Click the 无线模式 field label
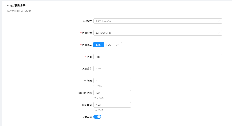The height and width of the screenshot is (126, 232). pos(87,21)
